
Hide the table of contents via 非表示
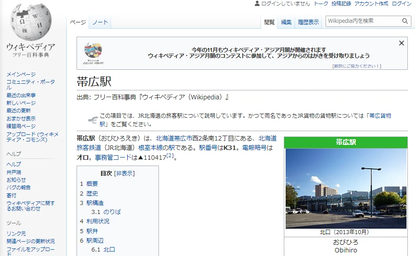pyautogui.click(x=124, y=174)
